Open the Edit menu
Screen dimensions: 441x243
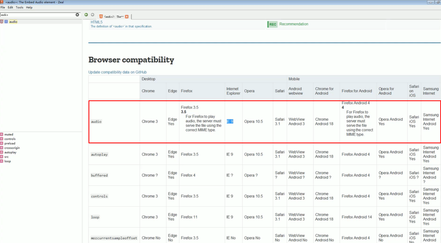pos(10,7)
